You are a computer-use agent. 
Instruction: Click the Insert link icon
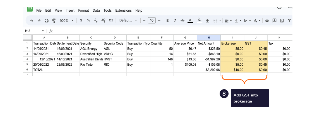[x=267, y=21]
